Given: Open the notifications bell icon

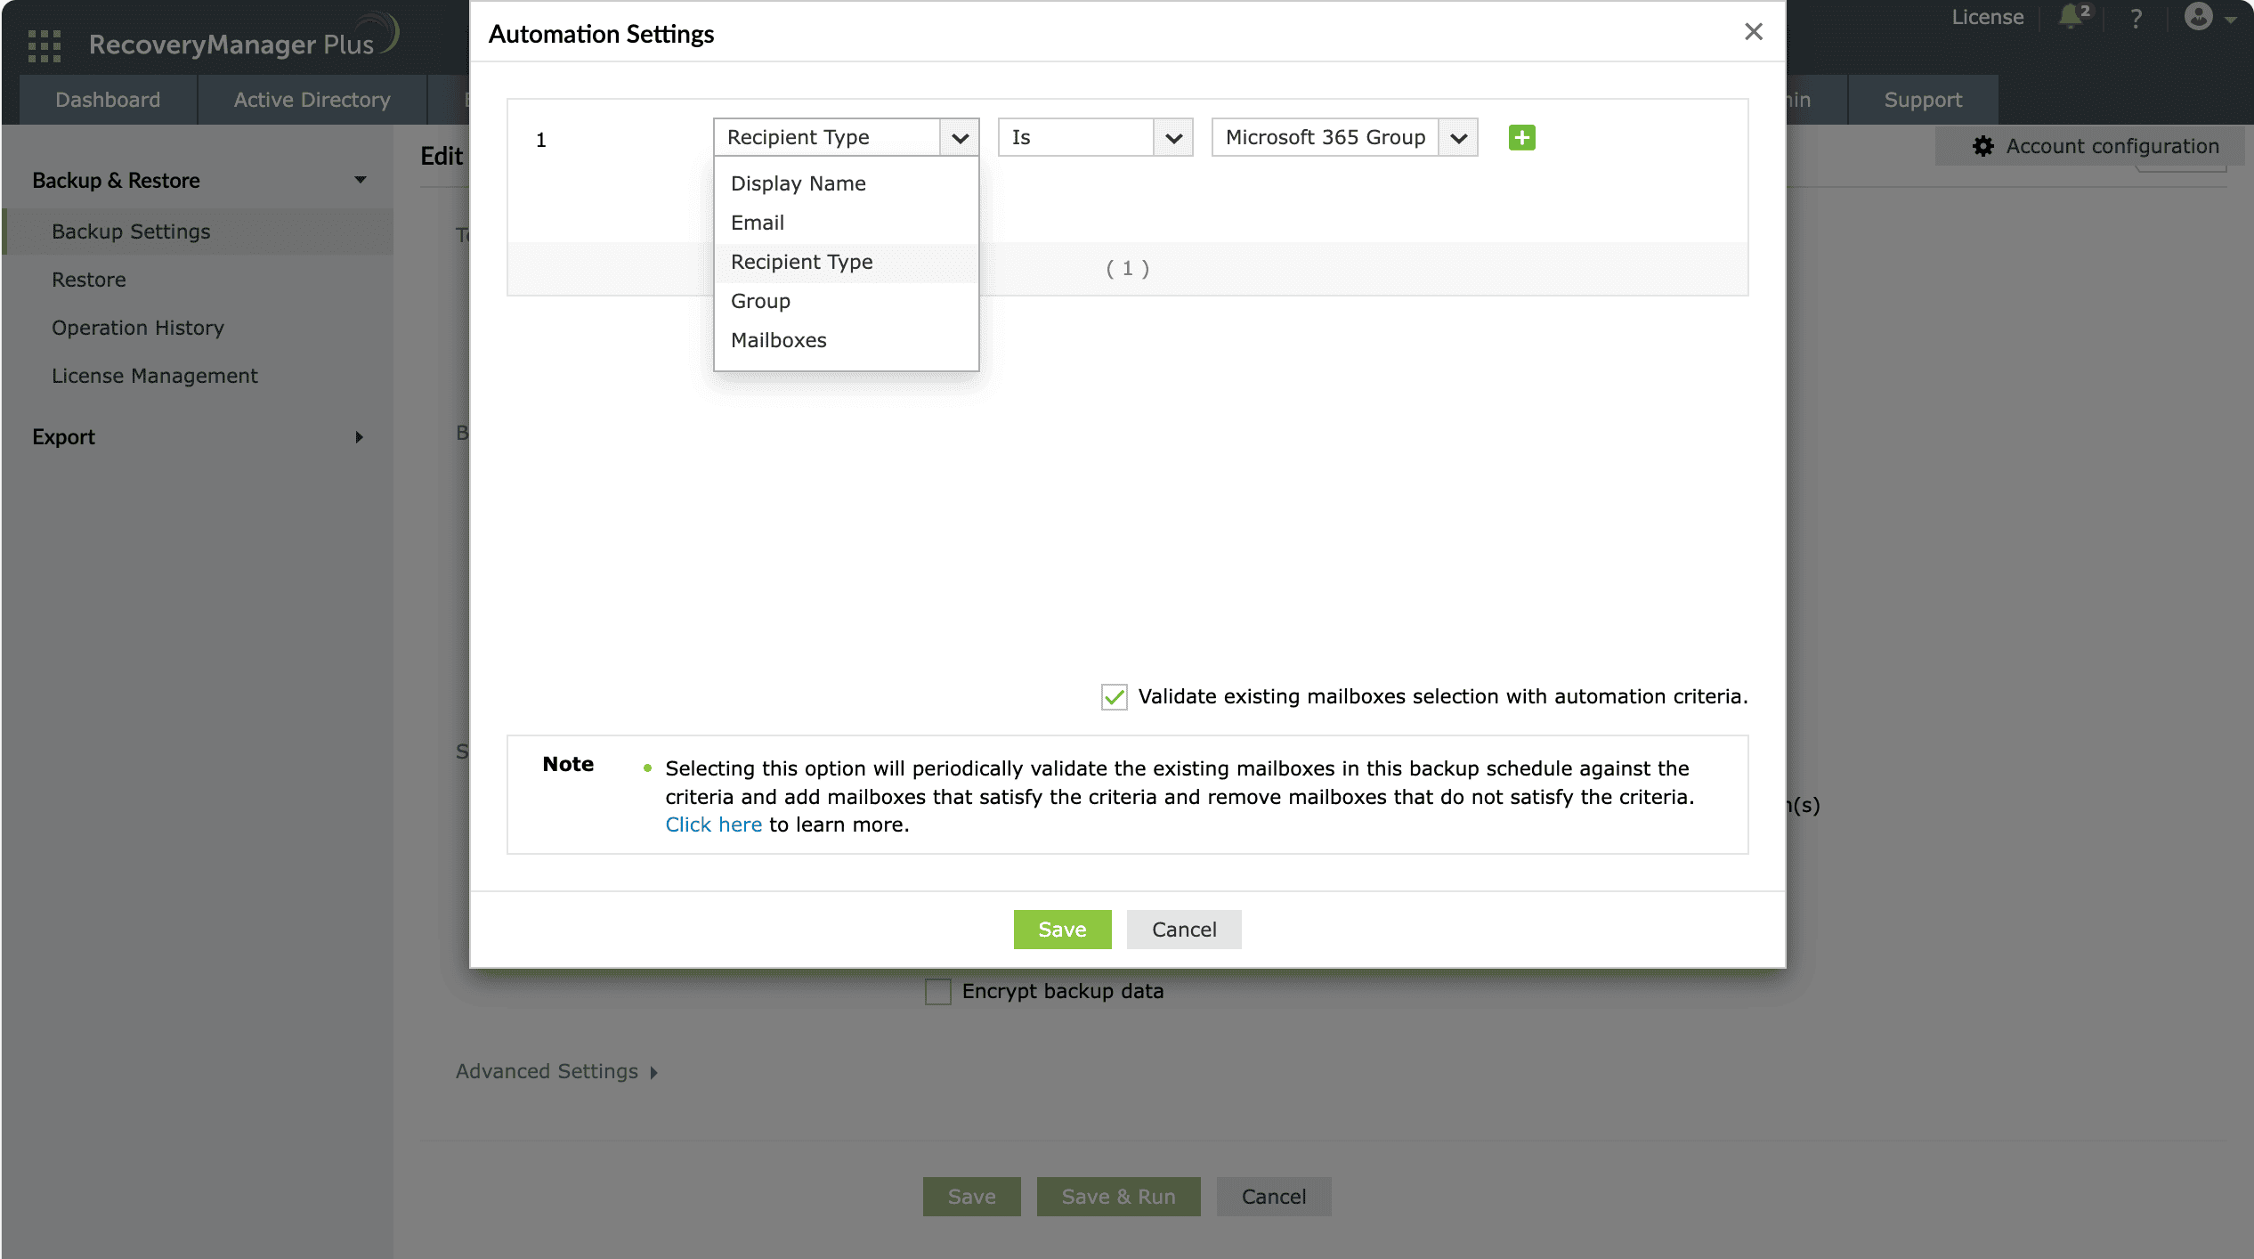Looking at the screenshot, I should [2071, 18].
